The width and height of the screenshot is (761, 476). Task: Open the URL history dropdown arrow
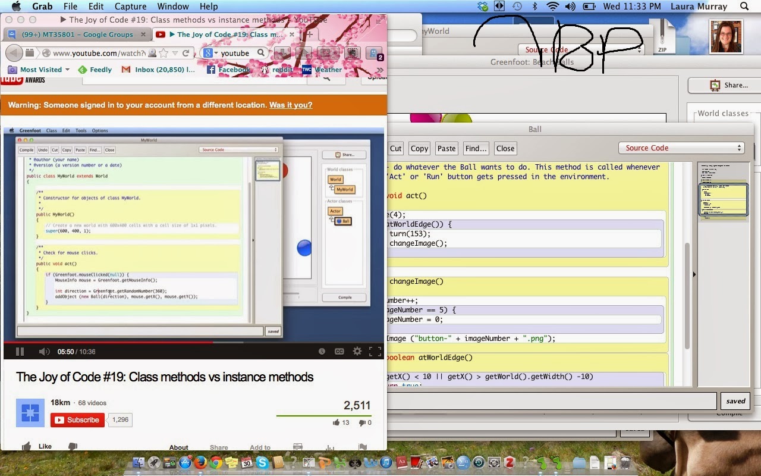174,54
